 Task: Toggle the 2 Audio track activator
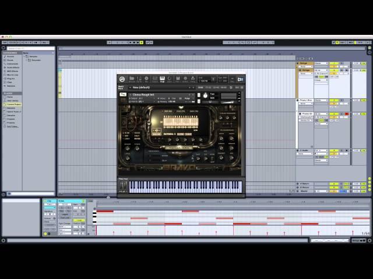(x=334, y=151)
